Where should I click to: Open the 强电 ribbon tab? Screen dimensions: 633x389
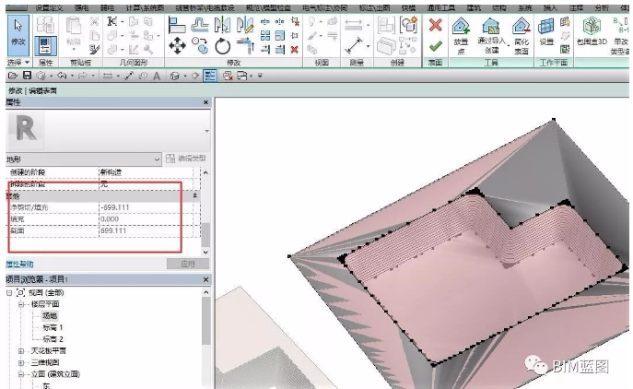(81, 7)
